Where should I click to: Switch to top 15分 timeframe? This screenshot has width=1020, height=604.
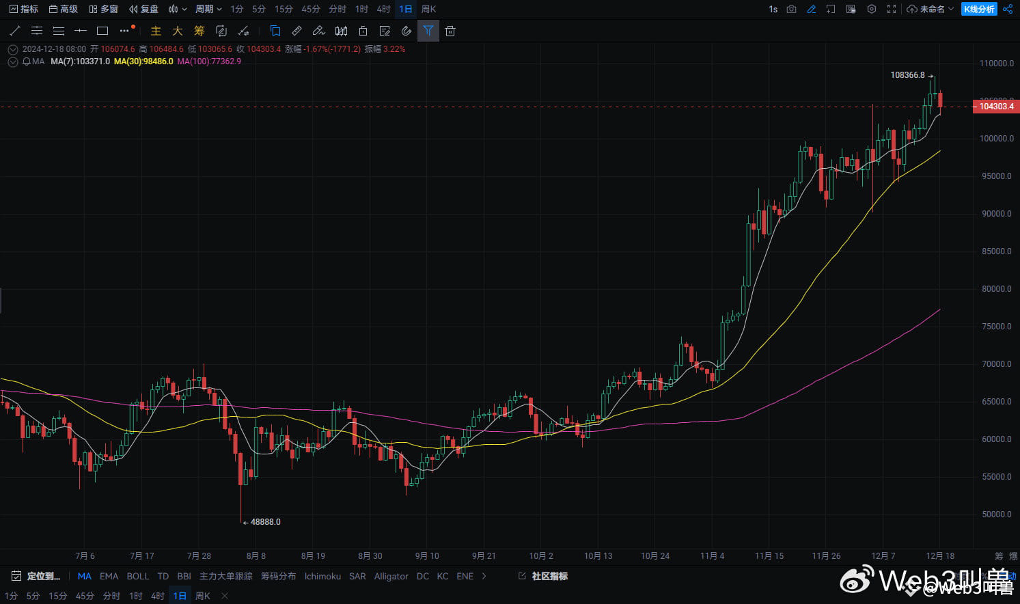pos(284,9)
